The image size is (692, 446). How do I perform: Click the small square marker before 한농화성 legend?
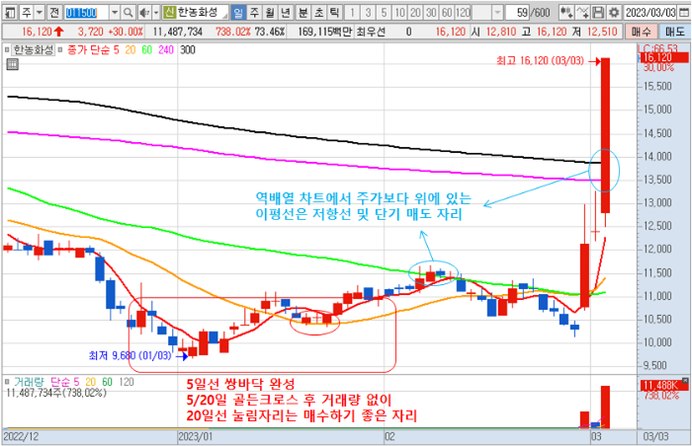click(x=7, y=49)
